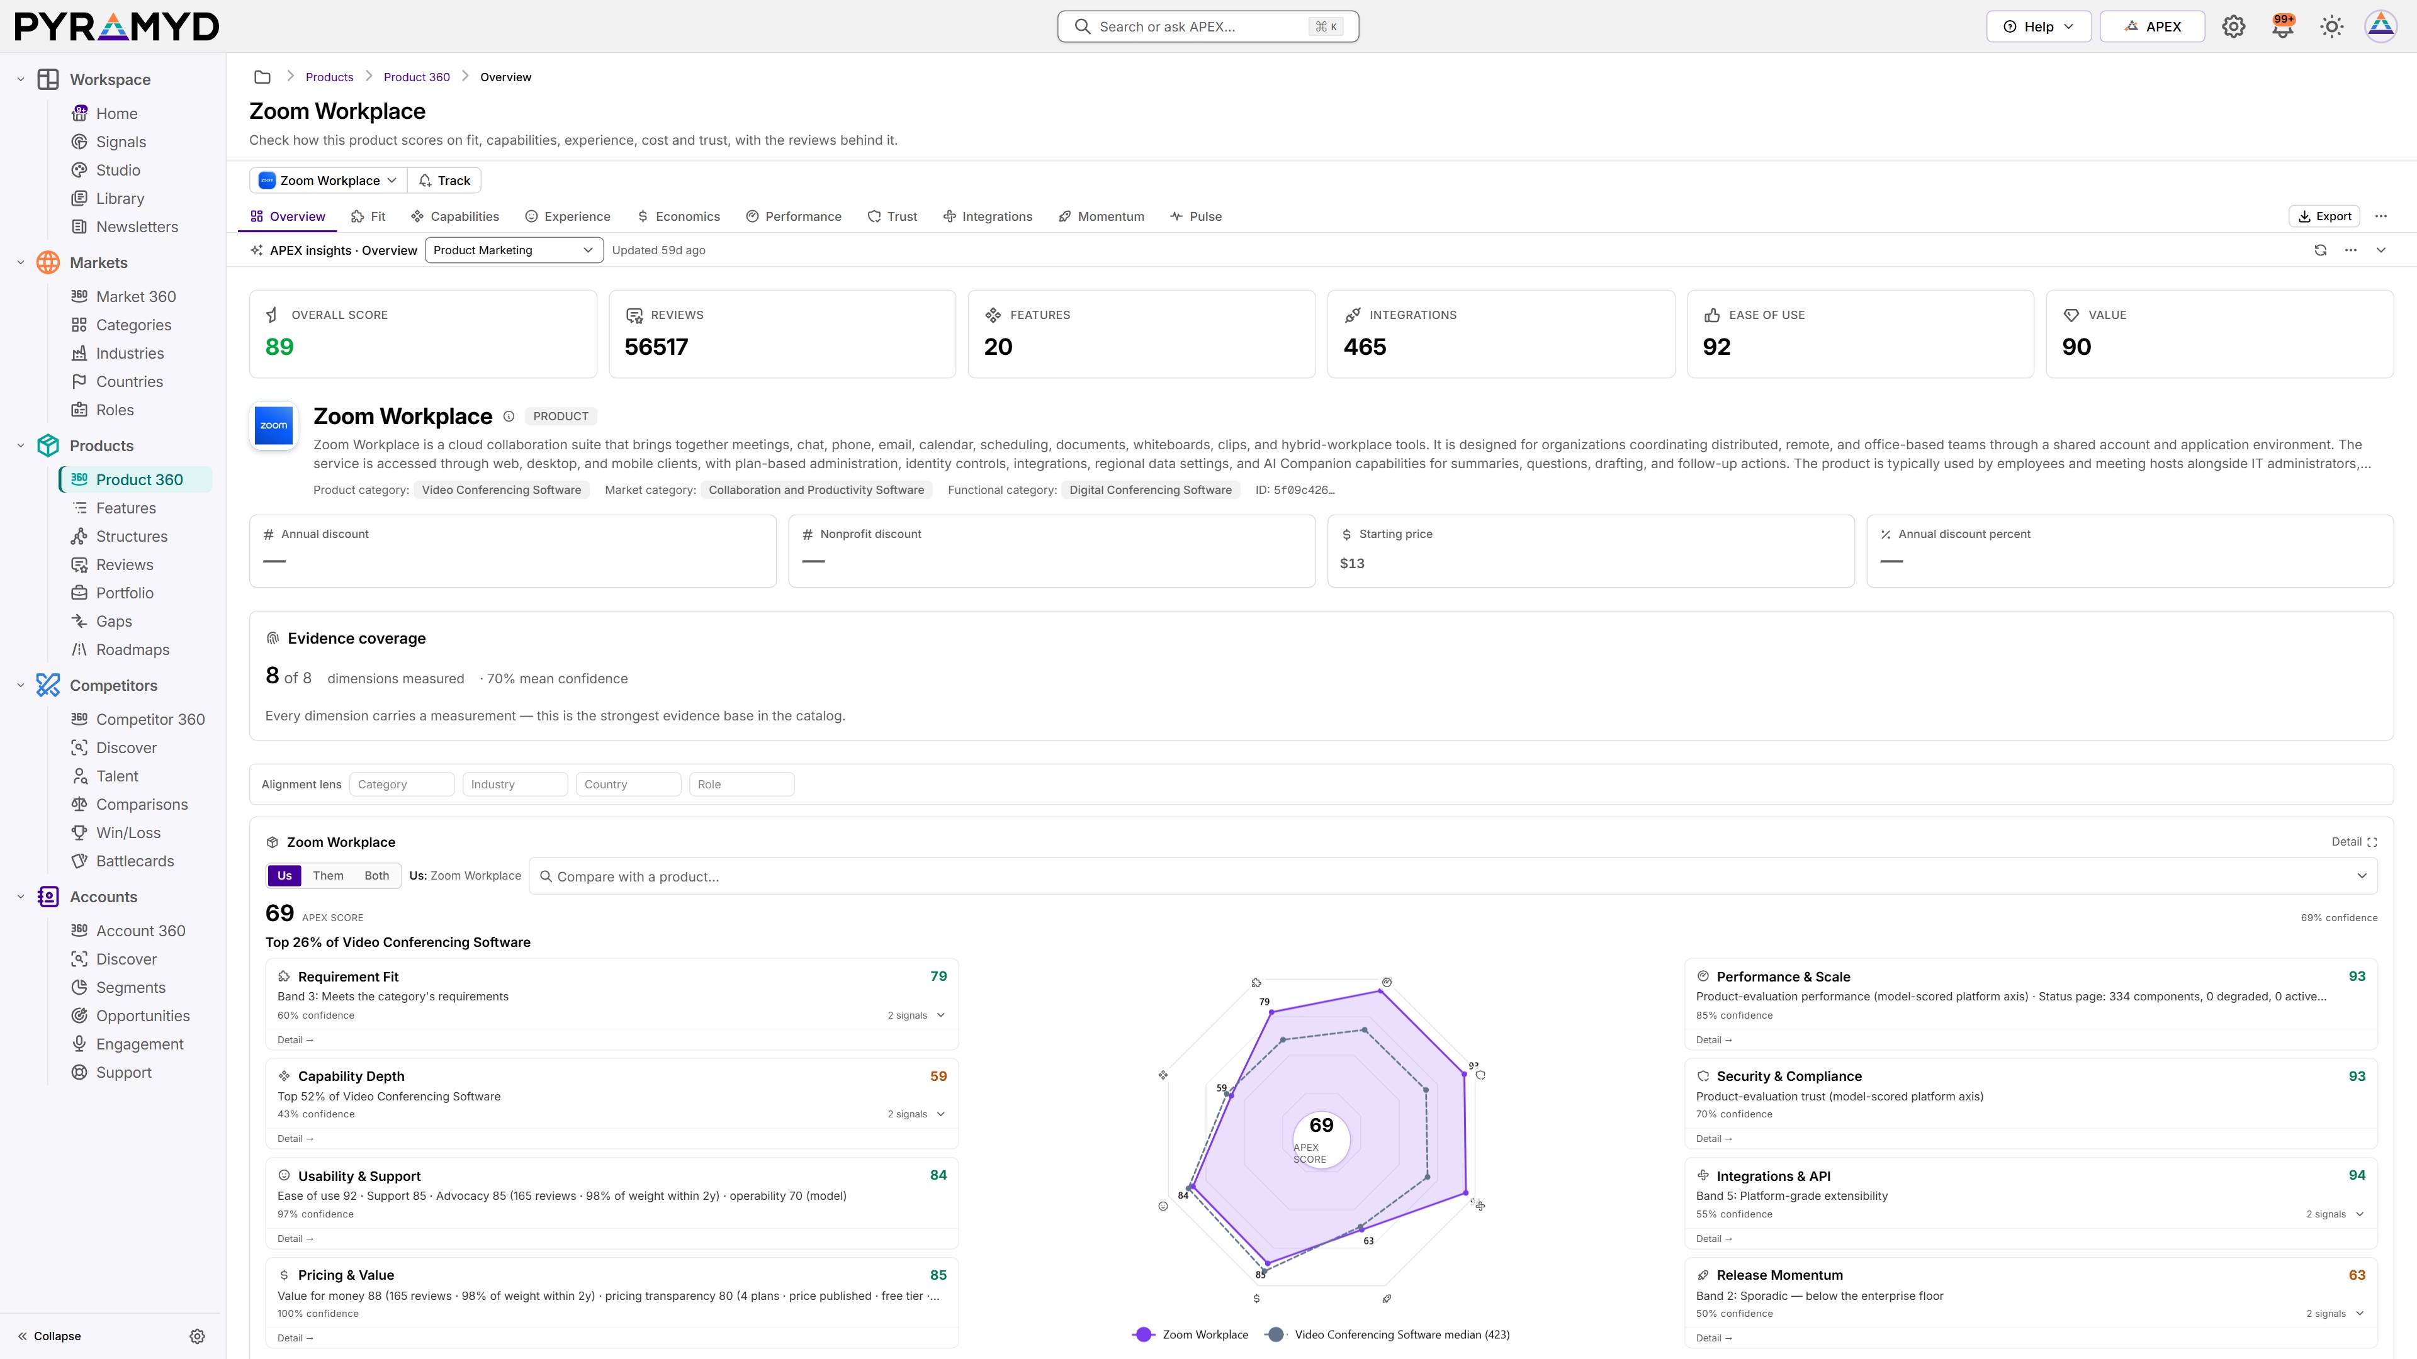Open the sidebar settings gear near Collapse
The width and height of the screenshot is (2417, 1359).
197,1336
